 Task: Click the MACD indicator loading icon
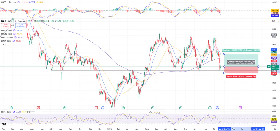(x=18, y=2)
